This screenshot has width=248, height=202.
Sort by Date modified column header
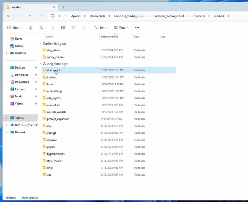(109, 37)
